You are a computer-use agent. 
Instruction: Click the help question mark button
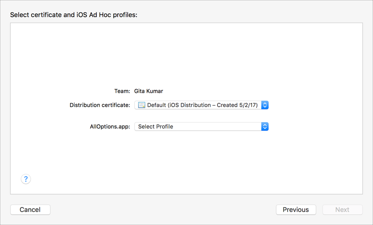[x=26, y=179]
